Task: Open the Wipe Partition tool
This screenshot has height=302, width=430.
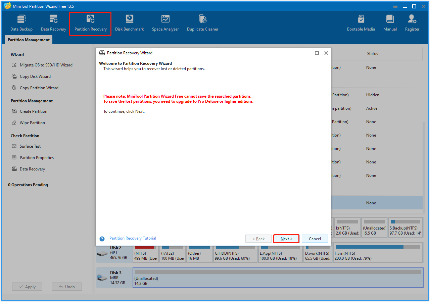Action: 32,122
